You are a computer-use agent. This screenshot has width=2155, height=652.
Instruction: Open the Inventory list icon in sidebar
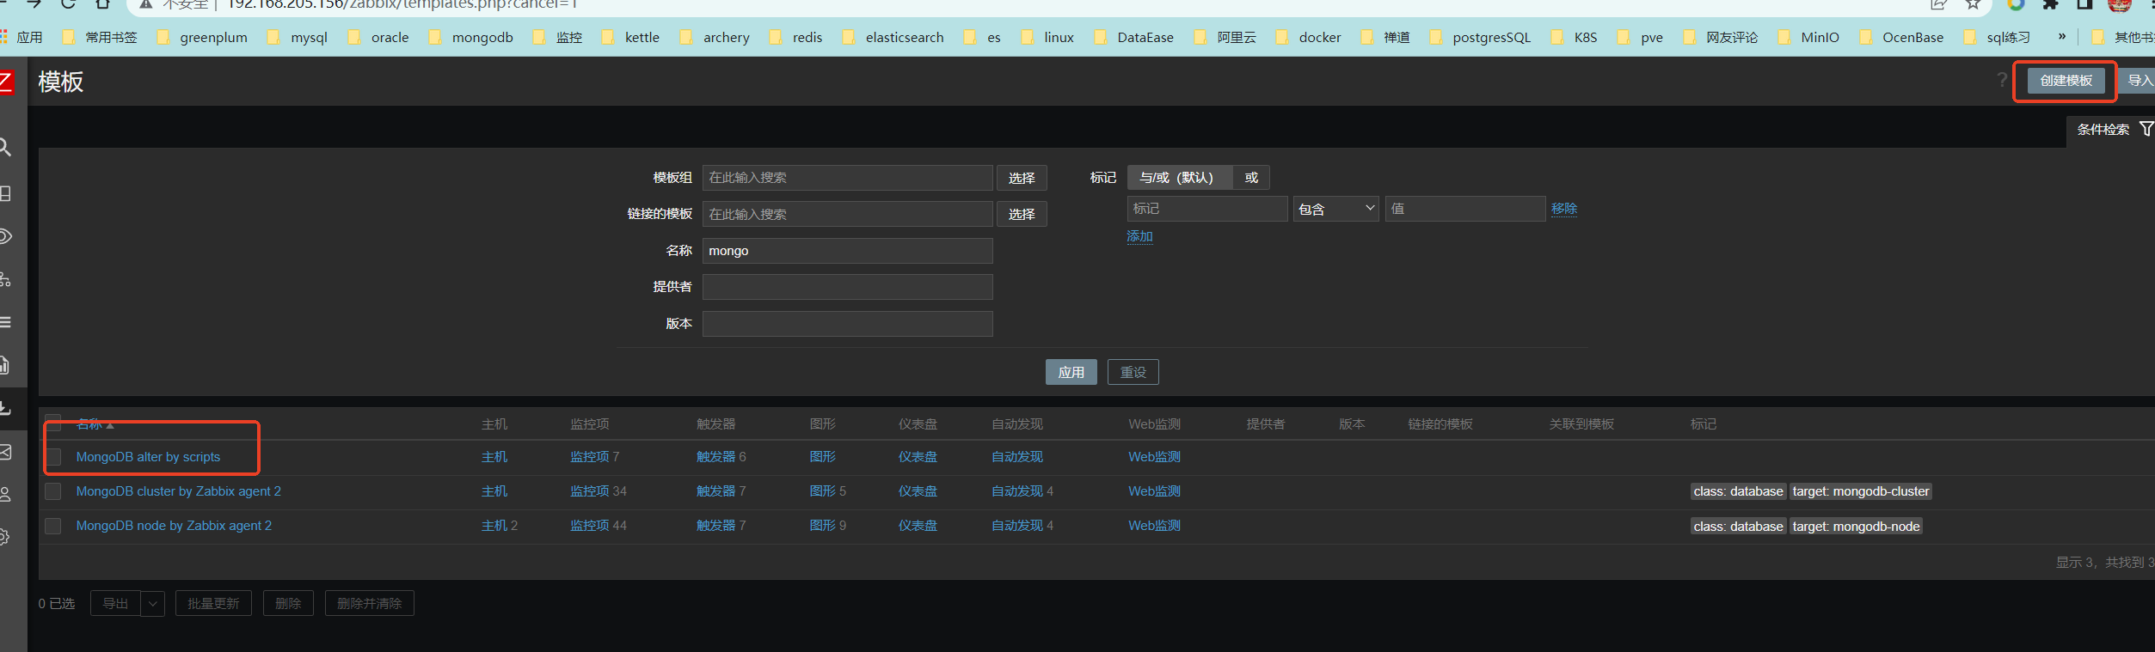coord(5,322)
